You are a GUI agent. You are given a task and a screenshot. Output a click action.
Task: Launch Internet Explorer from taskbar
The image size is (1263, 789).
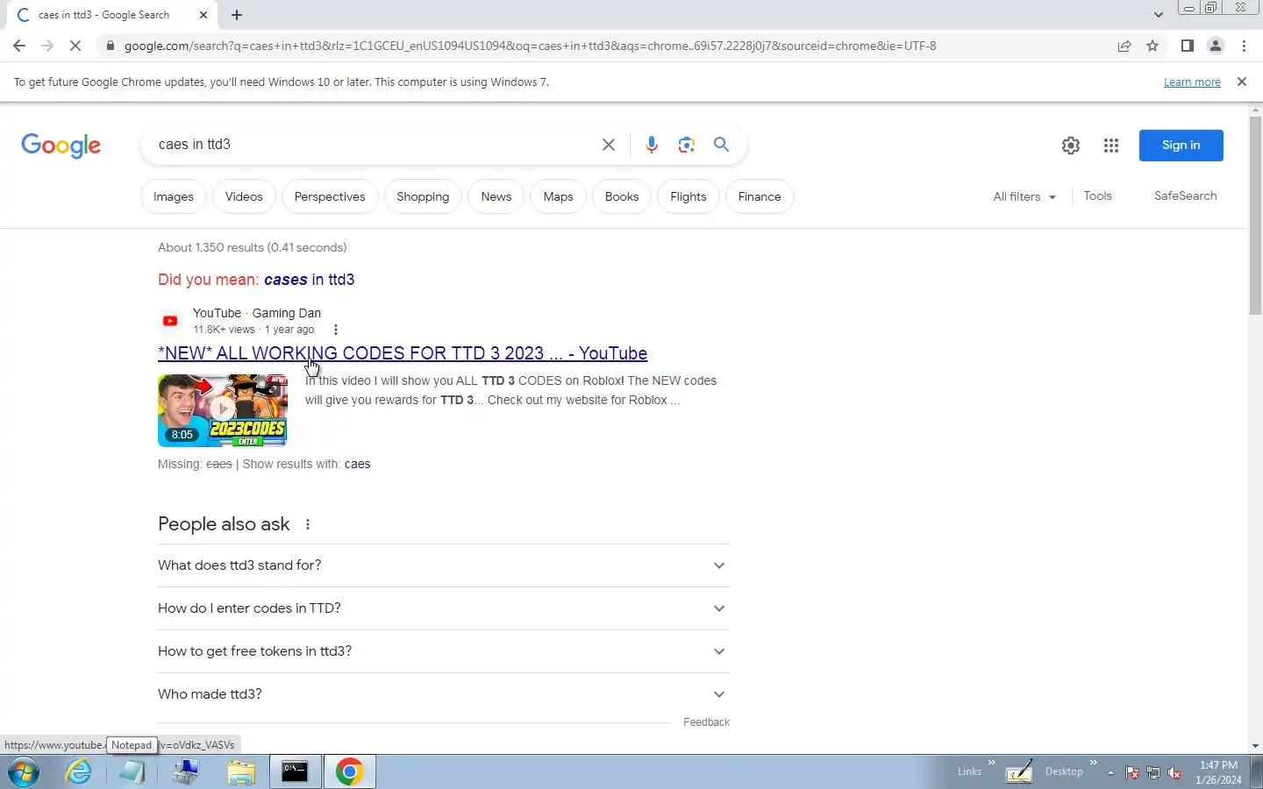tap(79, 771)
